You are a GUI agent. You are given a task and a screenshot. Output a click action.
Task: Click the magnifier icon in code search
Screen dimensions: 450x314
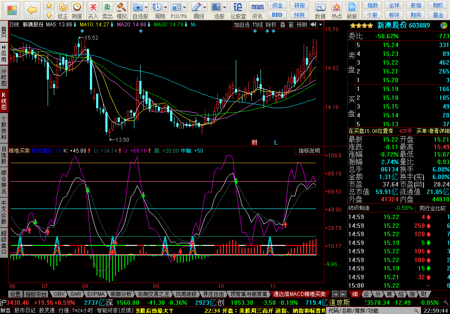[x=417, y=310]
